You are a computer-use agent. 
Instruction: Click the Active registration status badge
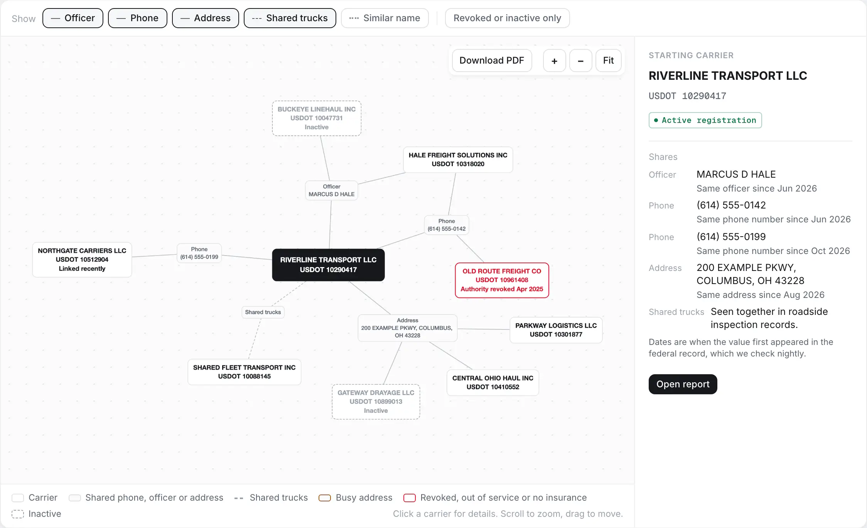tap(705, 120)
